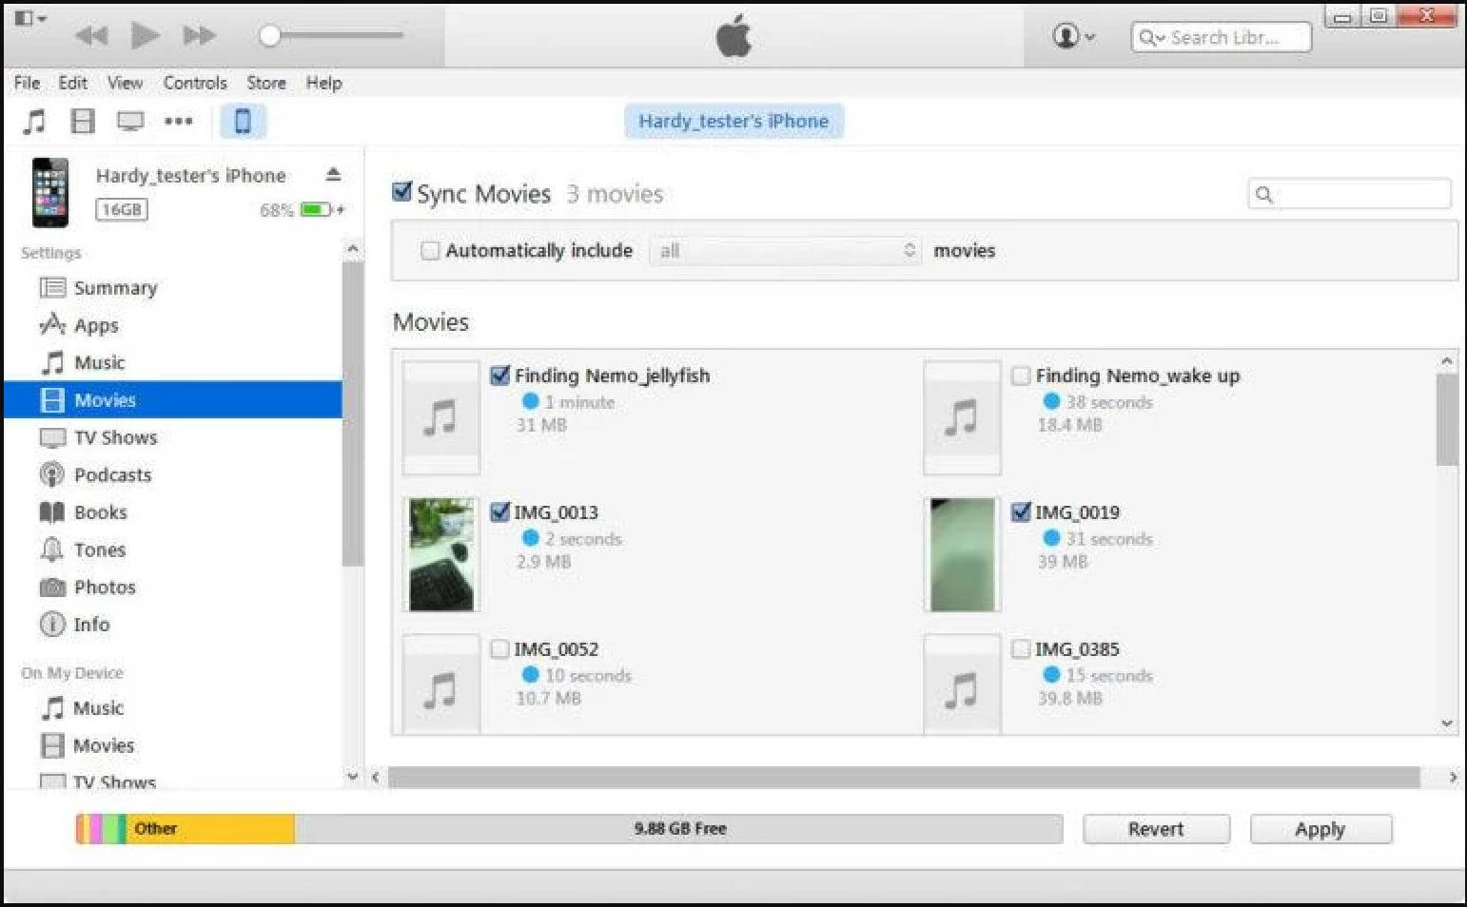Open the Help menu
This screenshot has width=1467, height=907.
tap(323, 83)
